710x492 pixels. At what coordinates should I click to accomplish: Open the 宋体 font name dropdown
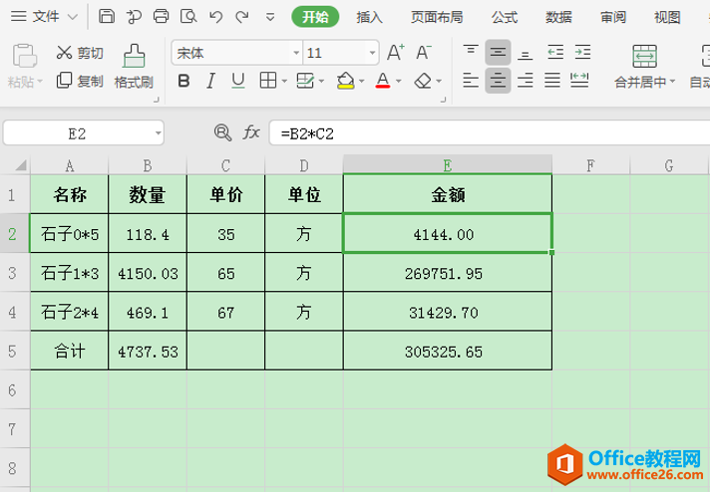[296, 54]
